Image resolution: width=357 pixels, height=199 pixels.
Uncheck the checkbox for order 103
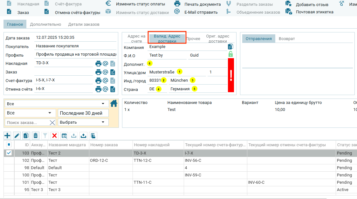9,153
